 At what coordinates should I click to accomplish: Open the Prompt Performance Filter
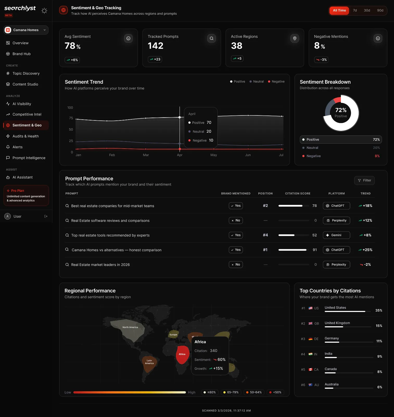364,180
